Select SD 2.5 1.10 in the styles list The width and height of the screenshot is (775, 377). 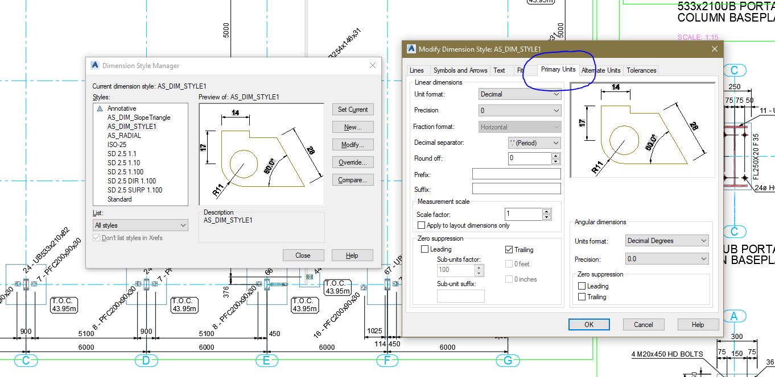123,163
